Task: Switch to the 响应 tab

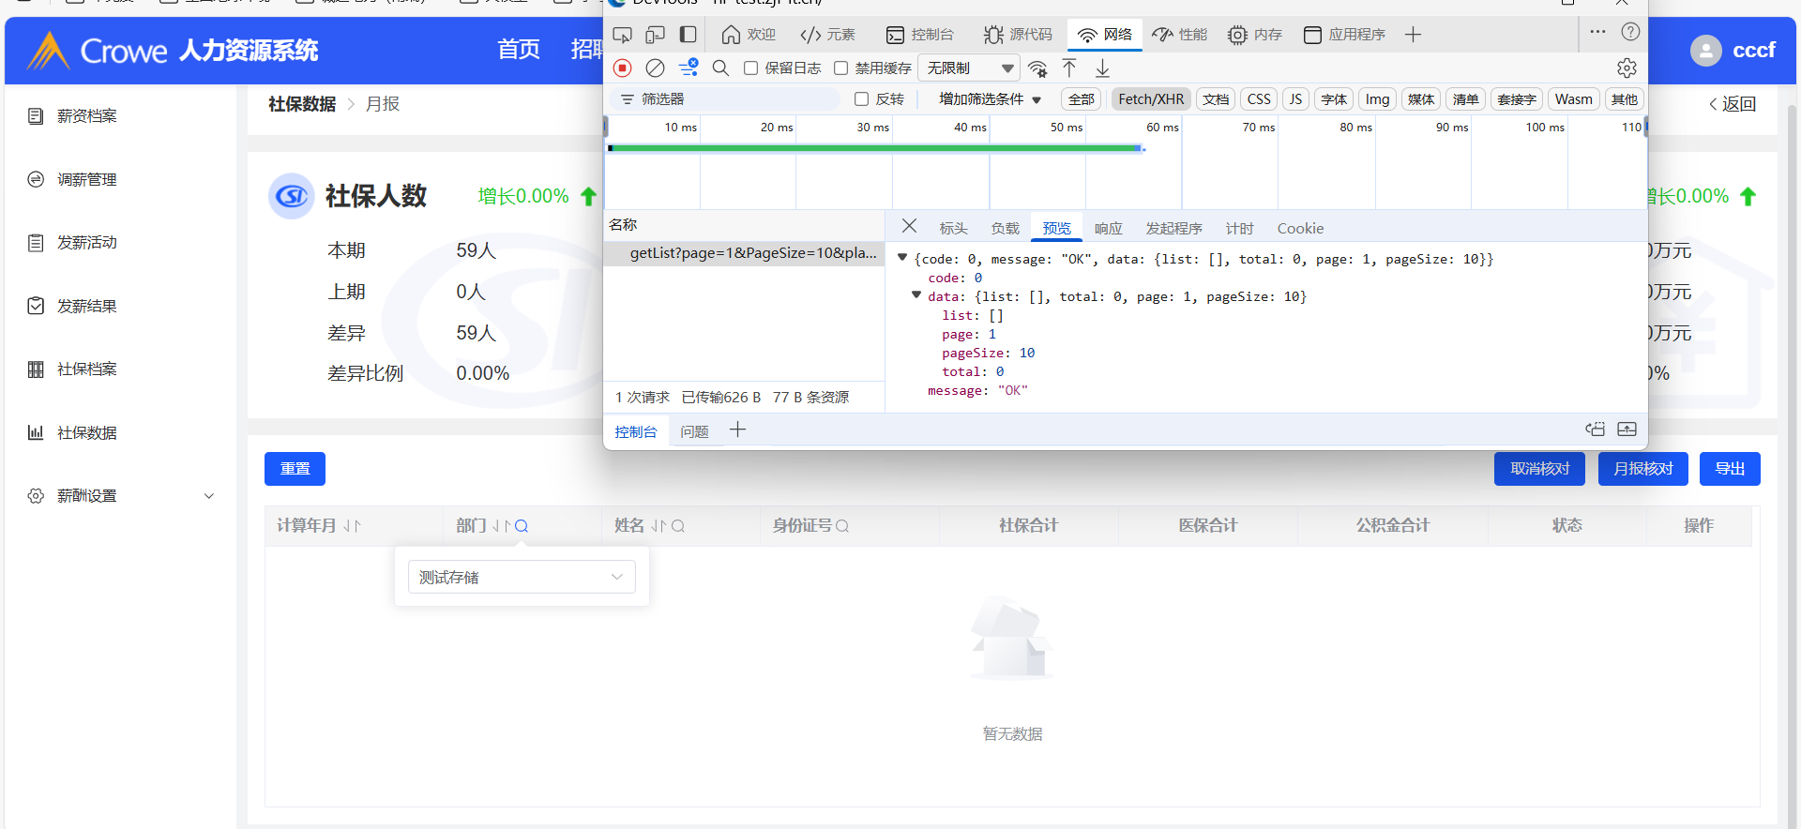Action: click(x=1108, y=229)
